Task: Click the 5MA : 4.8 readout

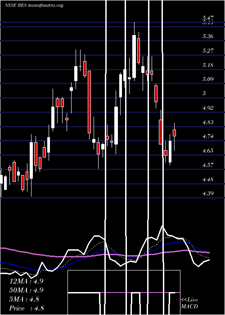Action: 24,299
